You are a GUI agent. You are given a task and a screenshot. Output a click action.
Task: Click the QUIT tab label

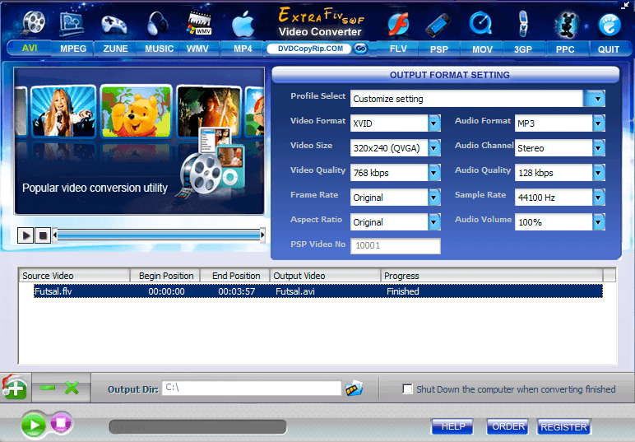pos(609,49)
